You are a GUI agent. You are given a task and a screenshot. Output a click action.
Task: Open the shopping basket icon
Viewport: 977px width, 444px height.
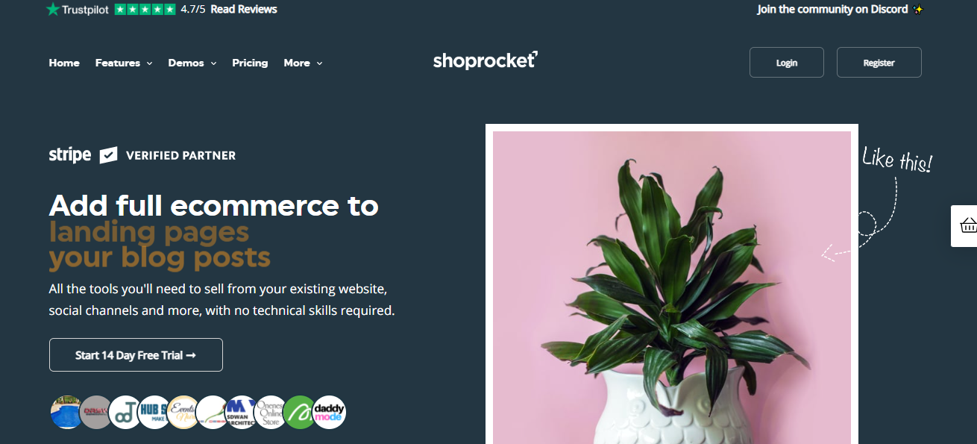tap(968, 225)
